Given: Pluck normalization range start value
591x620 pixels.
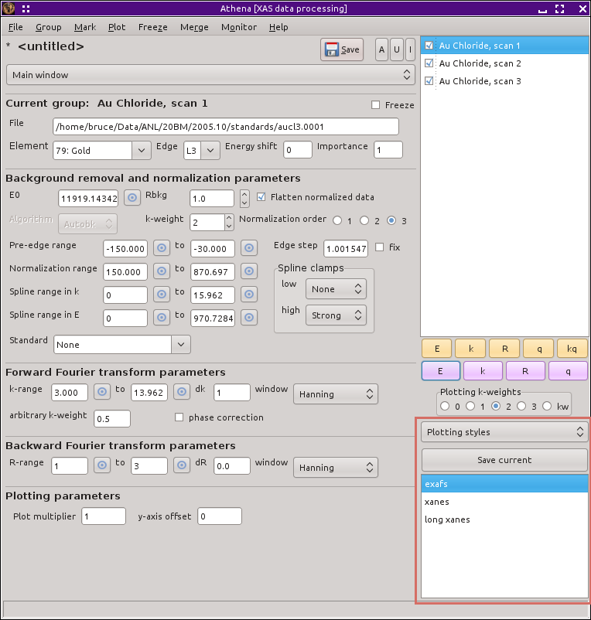Looking at the screenshot, I should tap(162, 271).
